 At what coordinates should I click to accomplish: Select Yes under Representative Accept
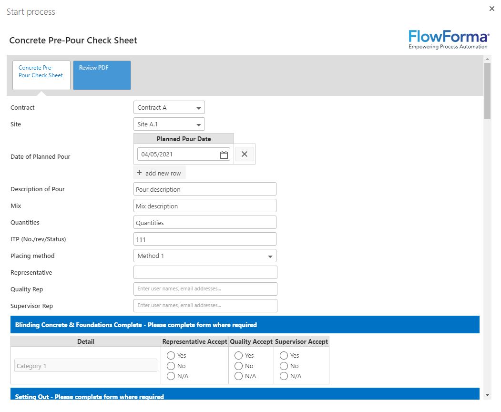[171, 355]
